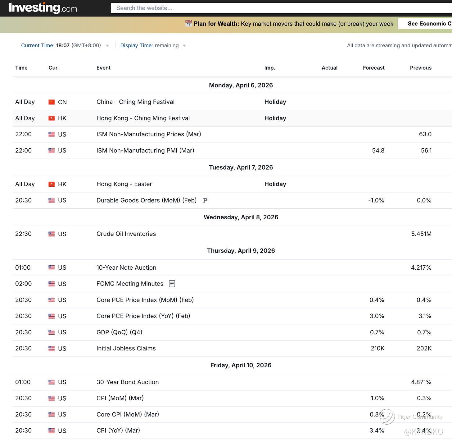Click the Display Time: remaining selector
Image resolution: width=452 pixels, height=442 pixels.
(x=149, y=45)
